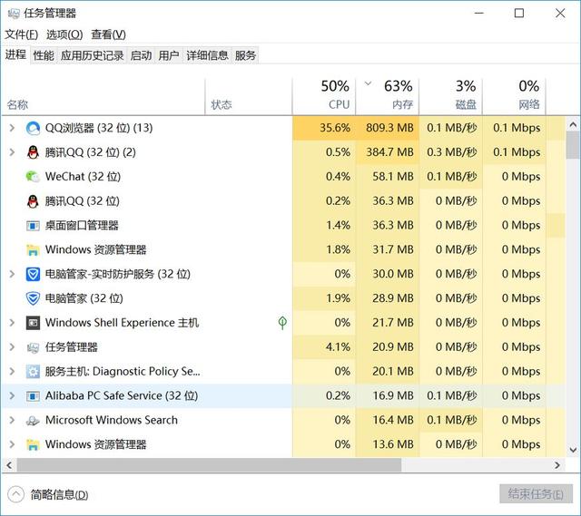Screen dimensions: 581x516
Task: Click the QQ浏览器 process icon
Action: 33,128
